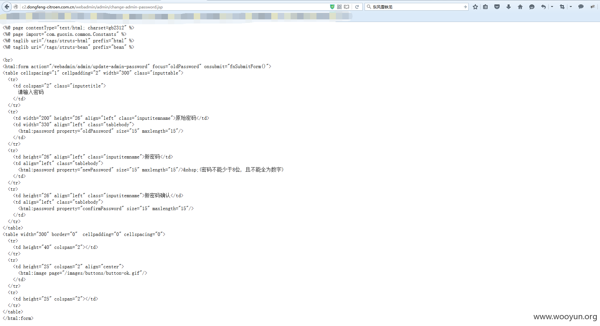Click the globe site identity icon
Screen dimensions: 600x326
[x=16, y=7]
